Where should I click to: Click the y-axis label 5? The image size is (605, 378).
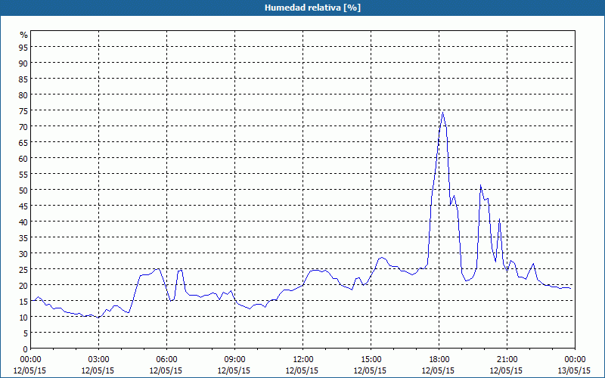(26, 333)
